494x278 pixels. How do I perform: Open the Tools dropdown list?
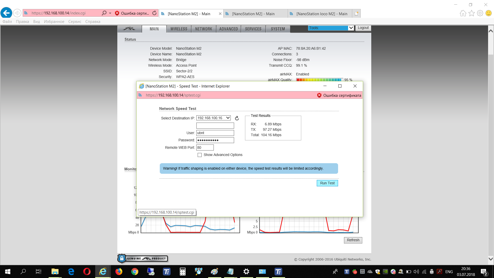click(330, 28)
